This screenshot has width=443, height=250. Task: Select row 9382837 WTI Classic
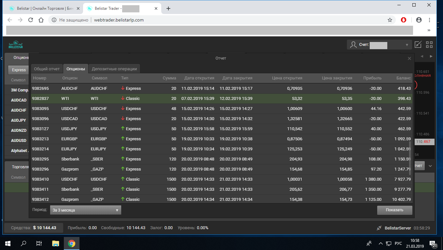[x=221, y=99]
